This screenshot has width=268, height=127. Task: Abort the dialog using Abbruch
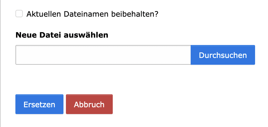[x=89, y=104]
